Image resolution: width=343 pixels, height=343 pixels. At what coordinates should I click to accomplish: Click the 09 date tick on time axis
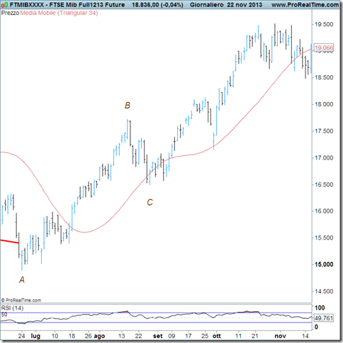point(171,336)
